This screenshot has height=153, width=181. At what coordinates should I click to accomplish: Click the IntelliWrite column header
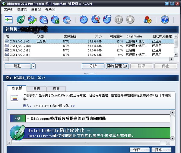[x=134, y=36]
